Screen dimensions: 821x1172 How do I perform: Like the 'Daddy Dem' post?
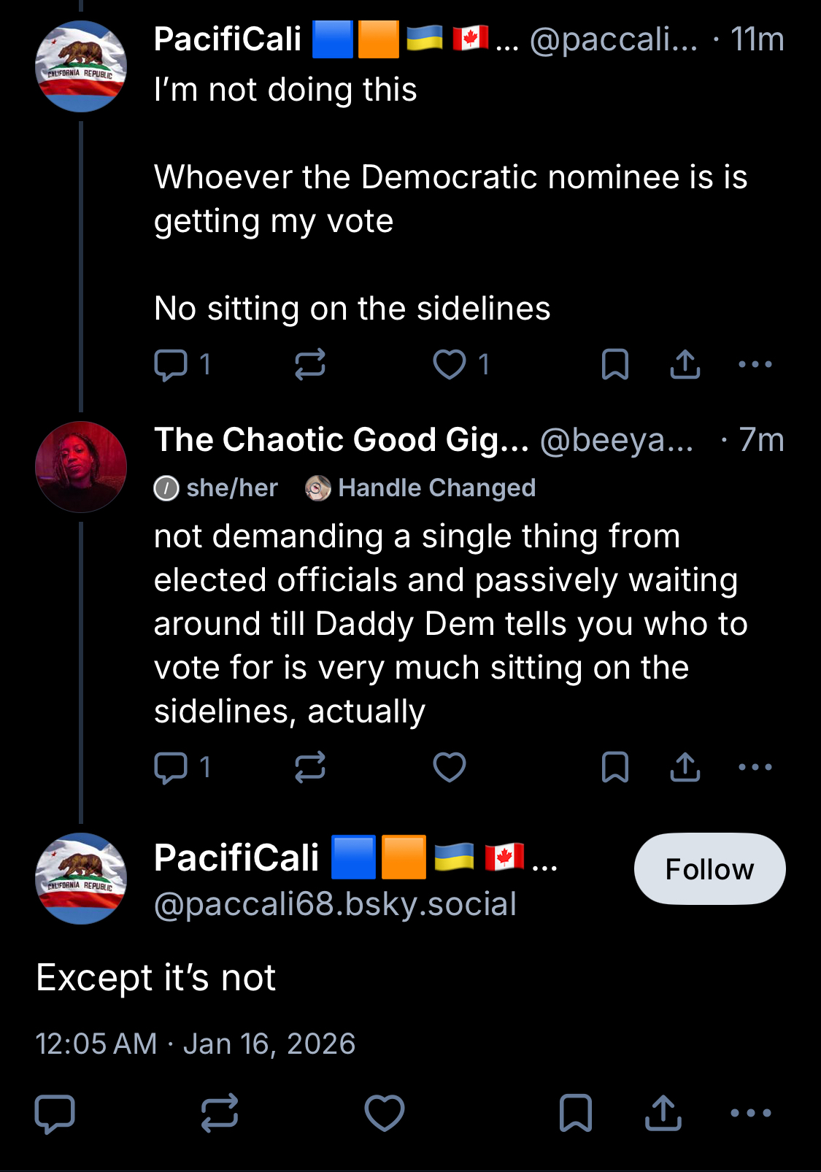[450, 767]
